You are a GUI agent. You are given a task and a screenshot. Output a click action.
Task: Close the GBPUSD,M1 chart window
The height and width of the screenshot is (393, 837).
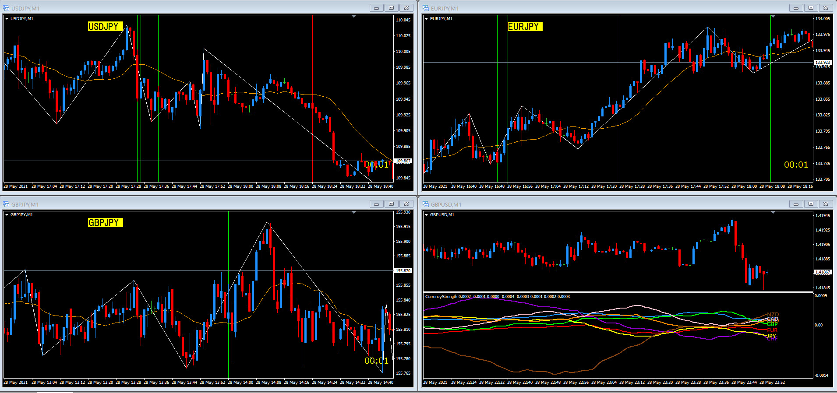[x=826, y=204]
